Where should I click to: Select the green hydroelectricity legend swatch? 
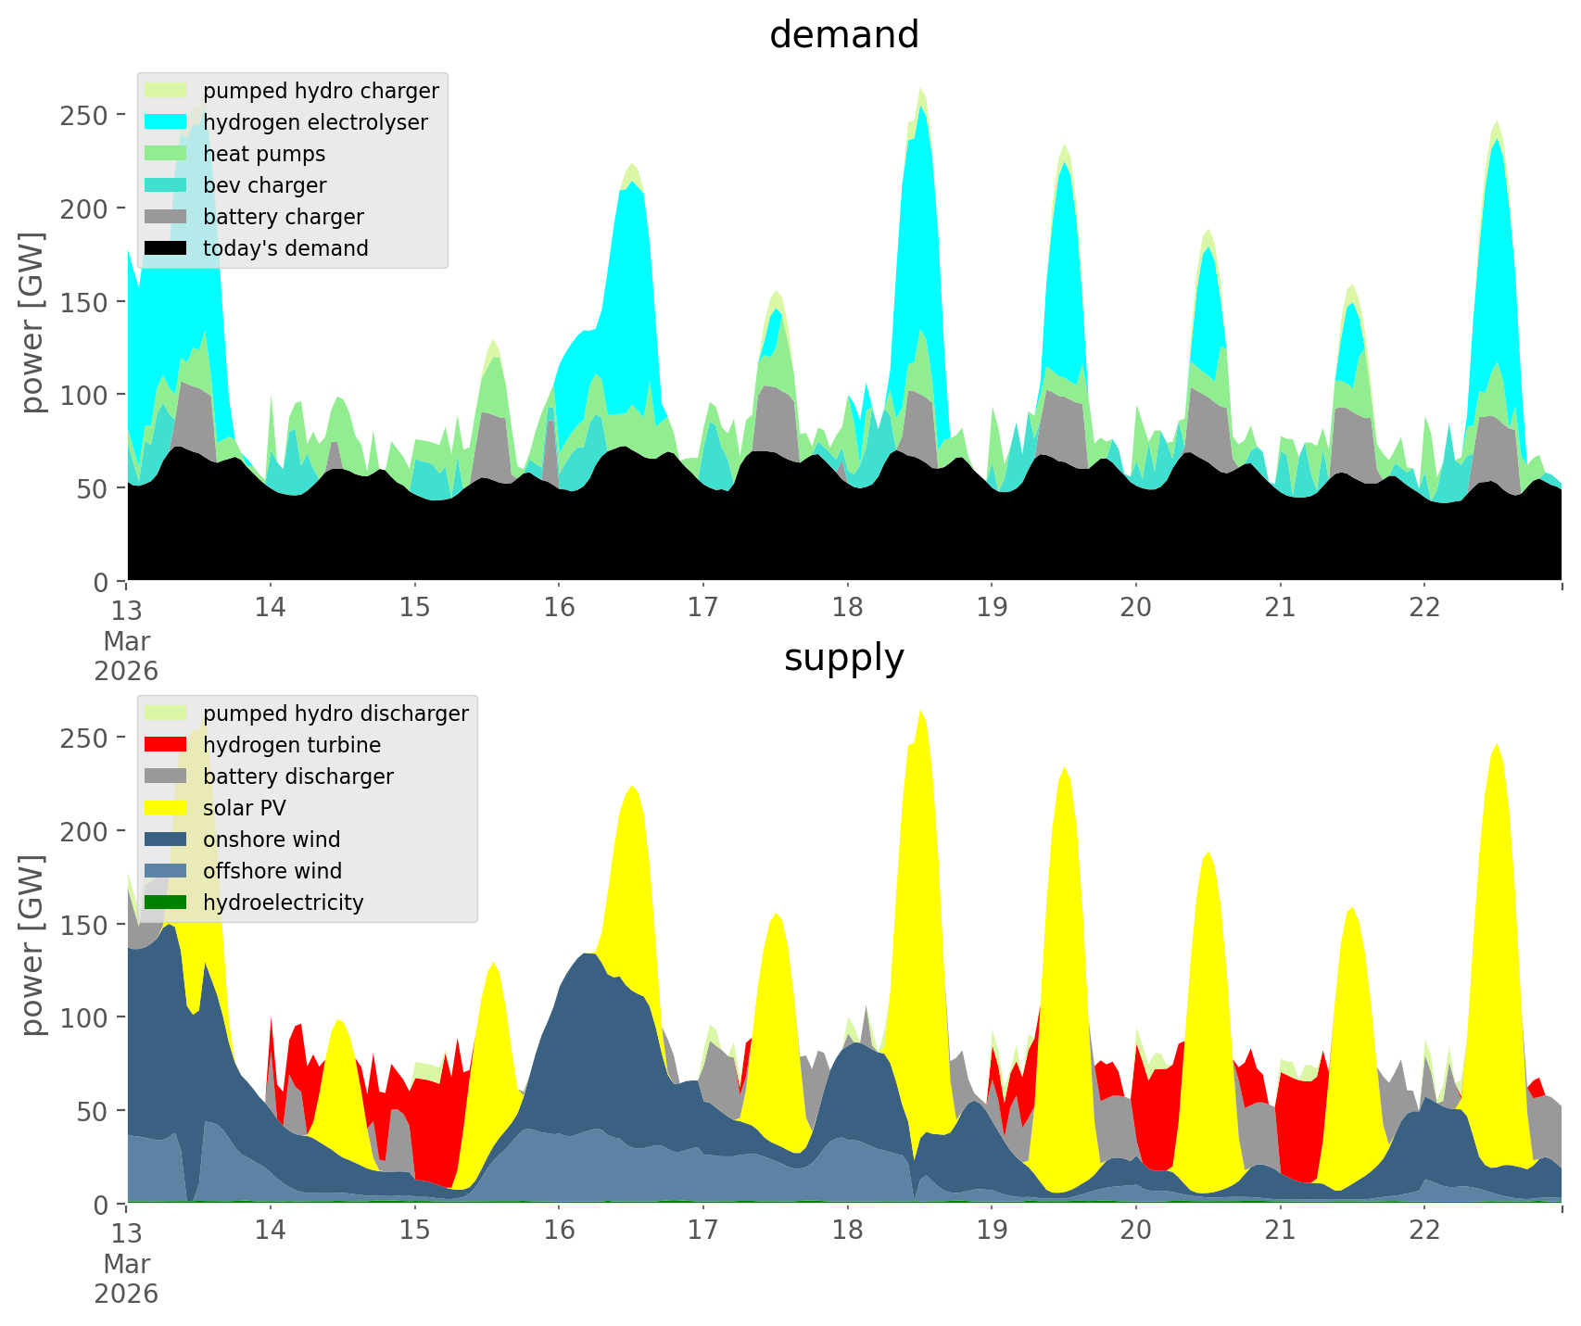point(167,903)
